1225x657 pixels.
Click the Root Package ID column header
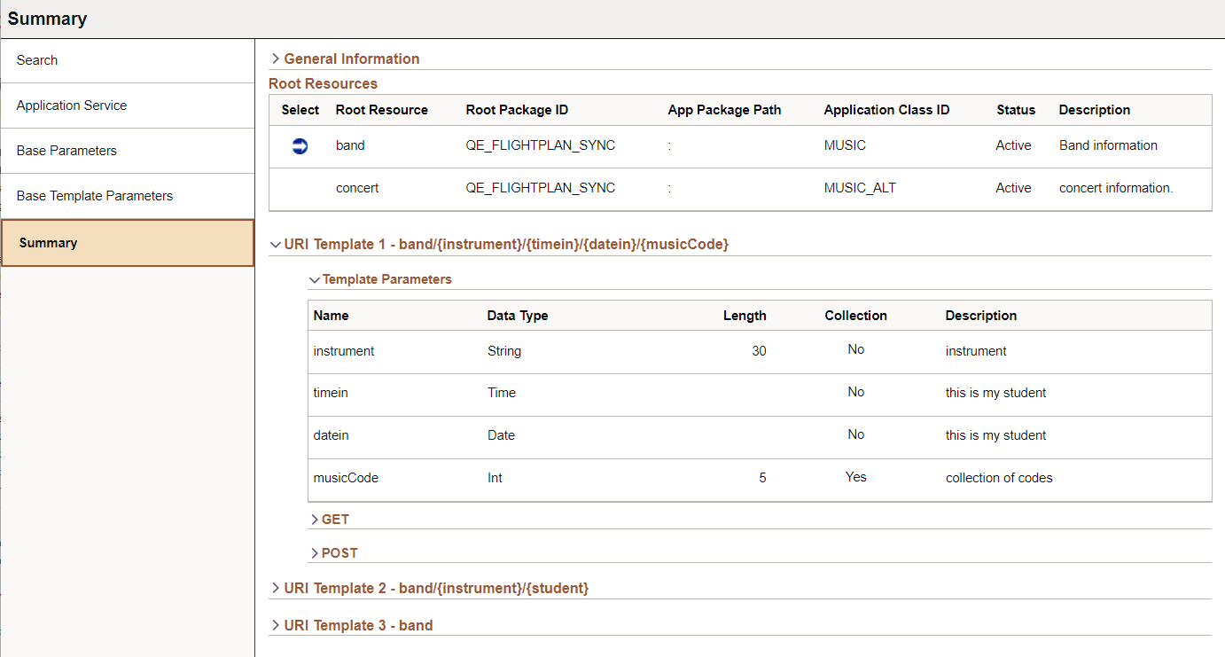pyautogui.click(x=517, y=110)
